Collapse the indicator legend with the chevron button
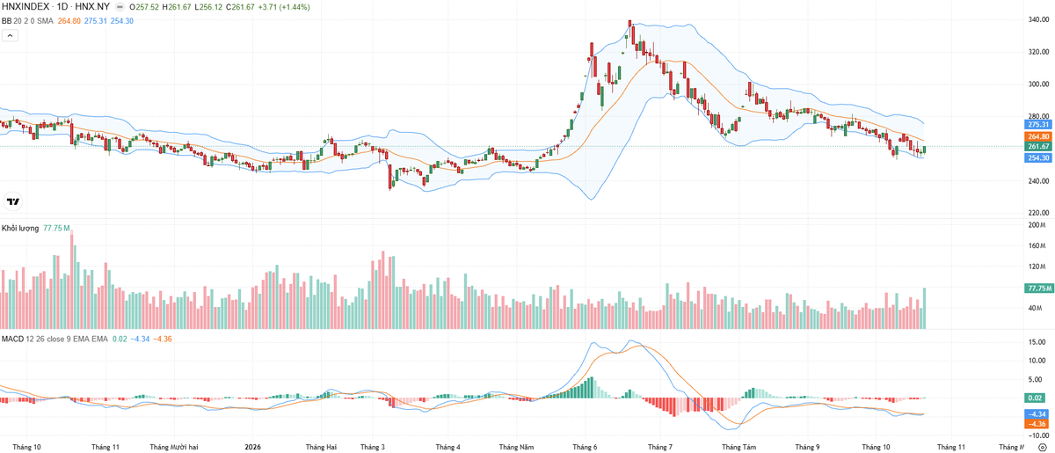 tap(11, 35)
